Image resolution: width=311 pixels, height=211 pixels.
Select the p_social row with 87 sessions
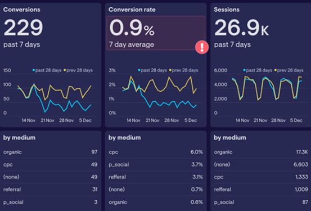(261, 202)
